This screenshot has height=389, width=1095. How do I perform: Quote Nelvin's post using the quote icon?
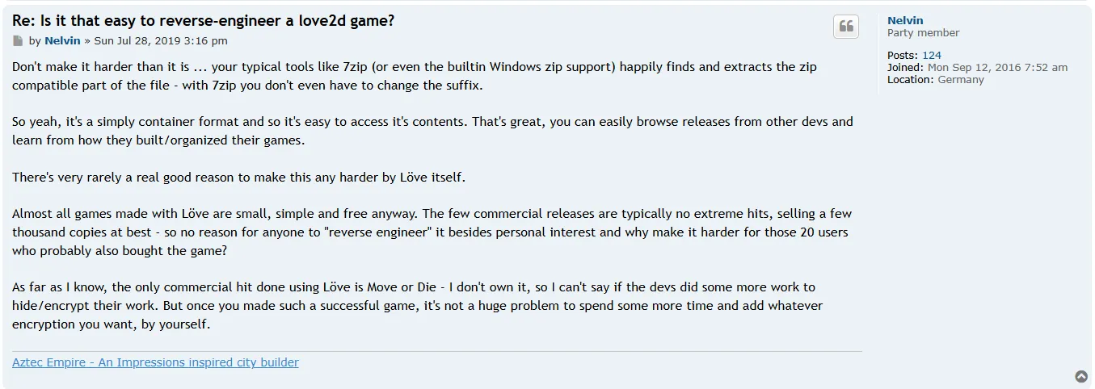tap(846, 27)
